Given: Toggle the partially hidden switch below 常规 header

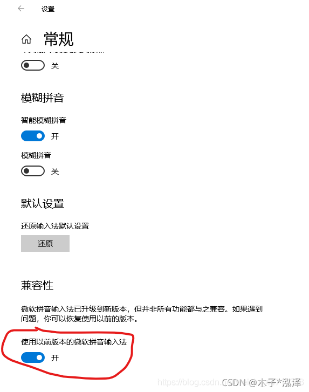Looking at the screenshot, I should pos(33,65).
